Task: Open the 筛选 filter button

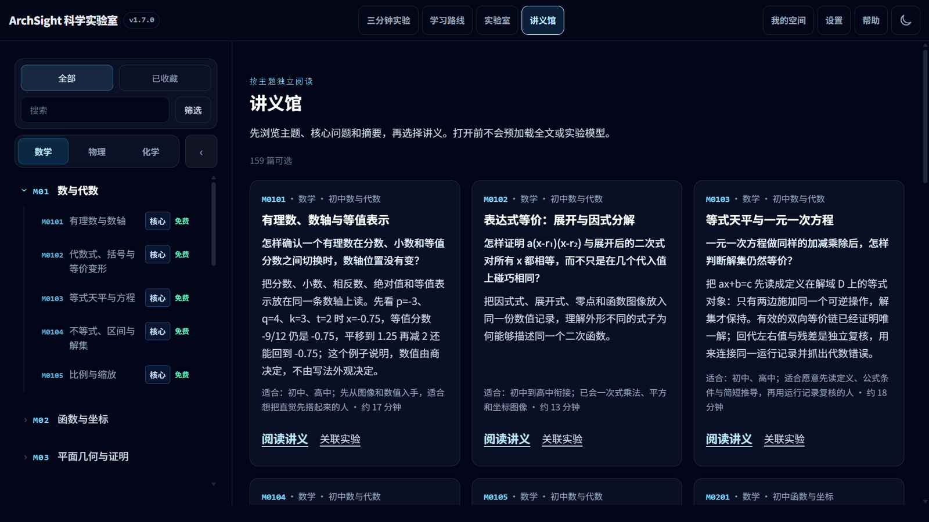Action: click(193, 110)
